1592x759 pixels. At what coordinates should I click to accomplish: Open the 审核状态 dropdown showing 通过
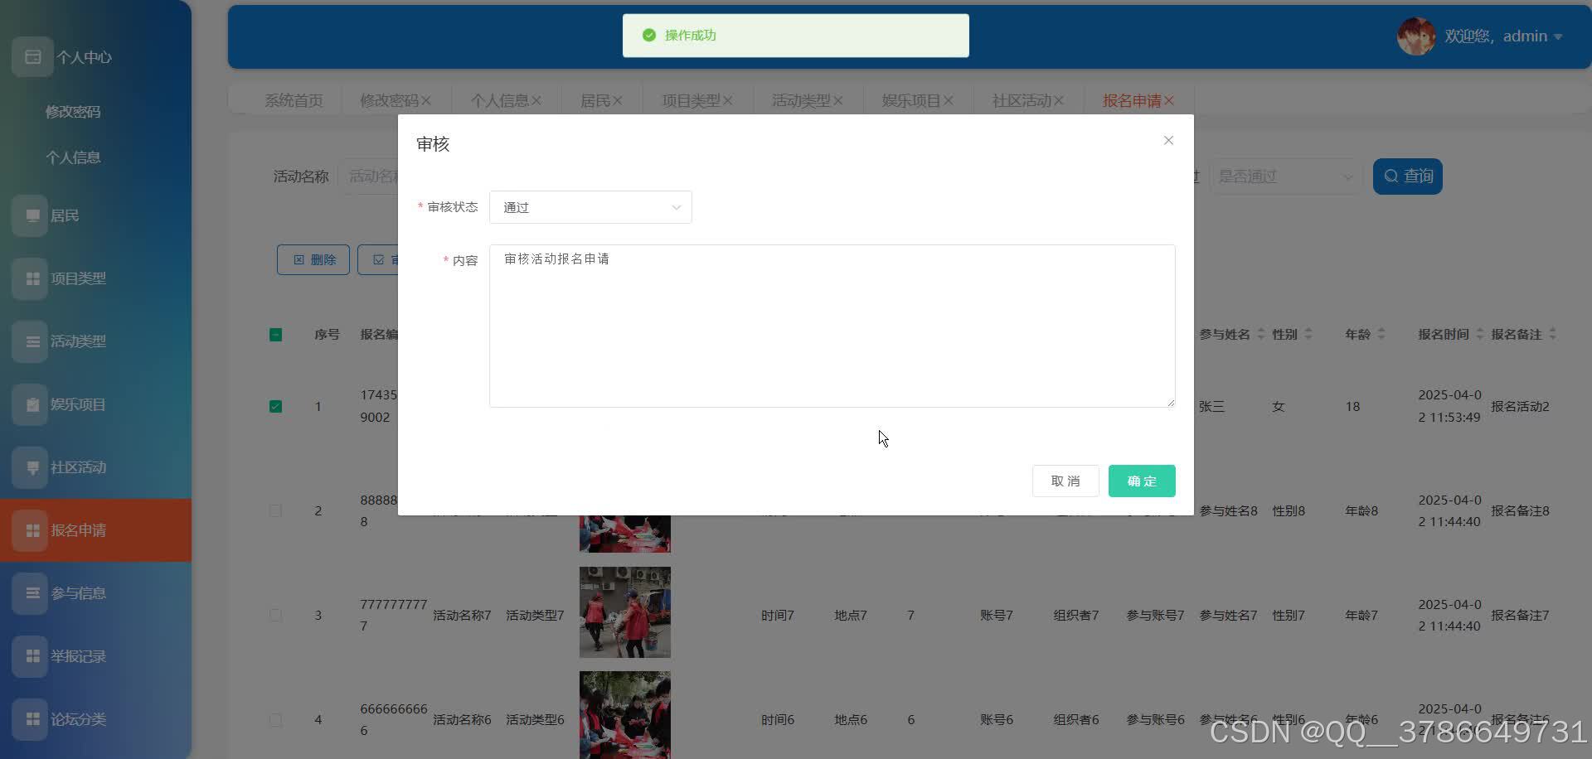tap(590, 206)
